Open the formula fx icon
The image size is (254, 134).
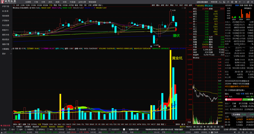[228, 2]
